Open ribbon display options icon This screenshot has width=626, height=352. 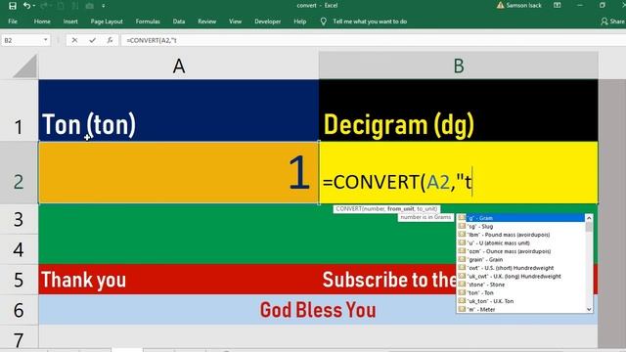pos(557,6)
